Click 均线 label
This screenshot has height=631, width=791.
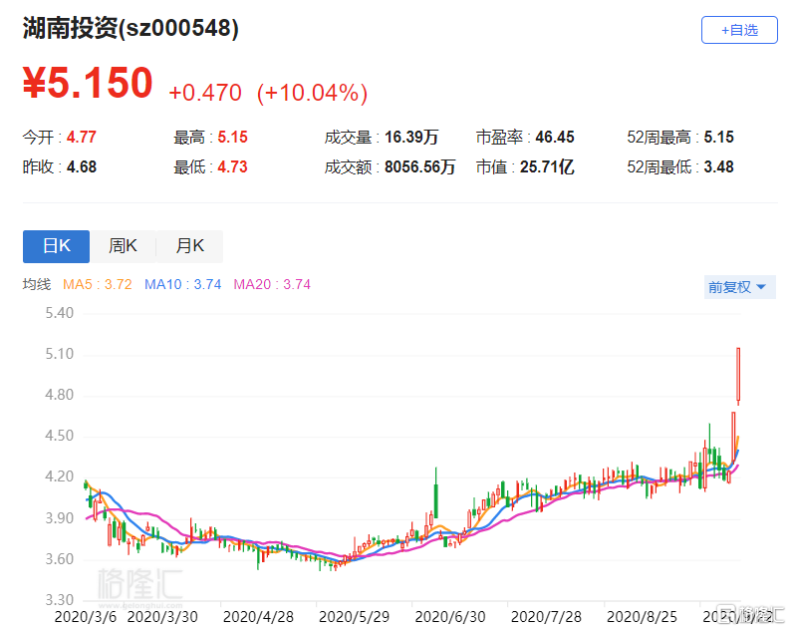pos(37,284)
